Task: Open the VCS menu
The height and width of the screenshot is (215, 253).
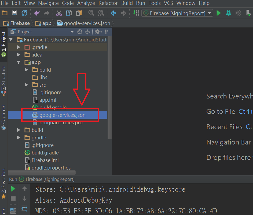Action: [x=168, y=3]
